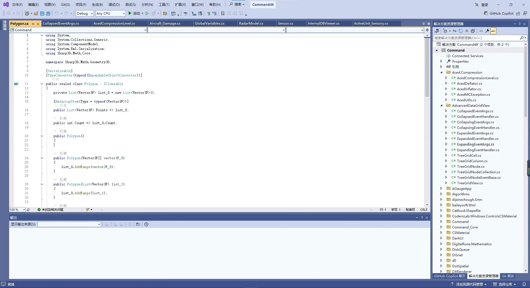Screen dimensions: 530x288
Task: Toggle the highlighted preview selected items button
Action: (x=493, y=31)
